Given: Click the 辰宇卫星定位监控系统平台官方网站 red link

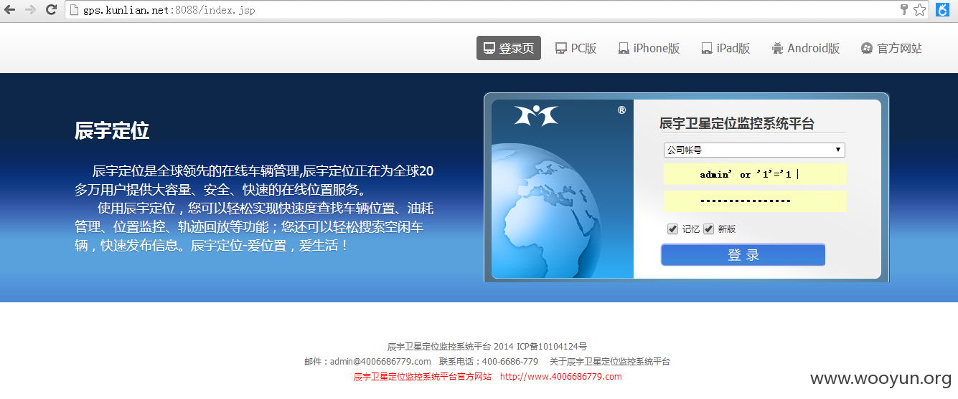Looking at the screenshot, I should pyautogui.click(x=423, y=376).
